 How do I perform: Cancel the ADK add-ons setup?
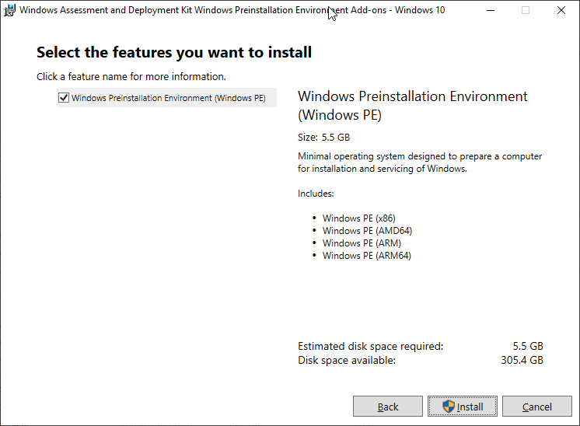pyautogui.click(x=536, y=407)
